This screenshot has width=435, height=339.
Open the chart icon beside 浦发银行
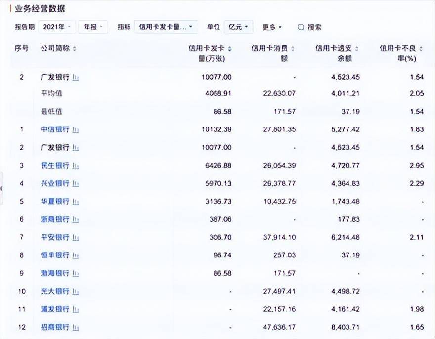pyautogui.click(x=76, y=309)
